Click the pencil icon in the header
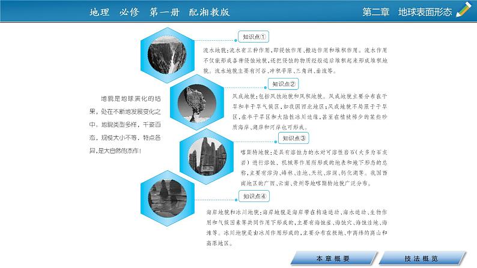 click(464, 10)
